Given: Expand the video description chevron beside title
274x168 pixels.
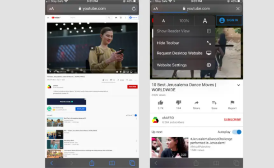Looking at the screenshot, I should (x=238, y=85).
